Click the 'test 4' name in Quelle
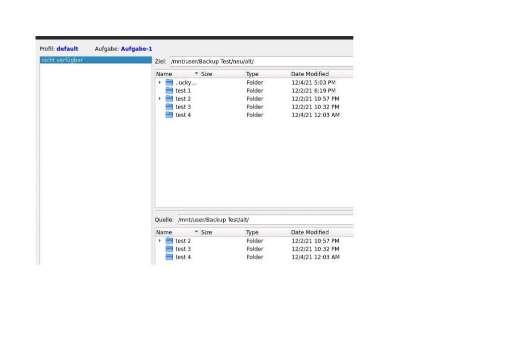This screenshot has width=505, height=357. coord(183,257)
